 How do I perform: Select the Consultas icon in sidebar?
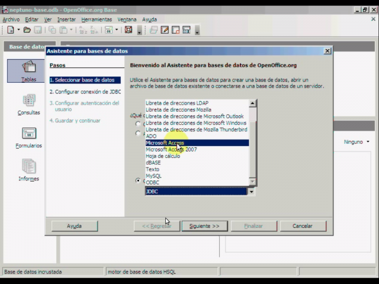coord(28,104)
